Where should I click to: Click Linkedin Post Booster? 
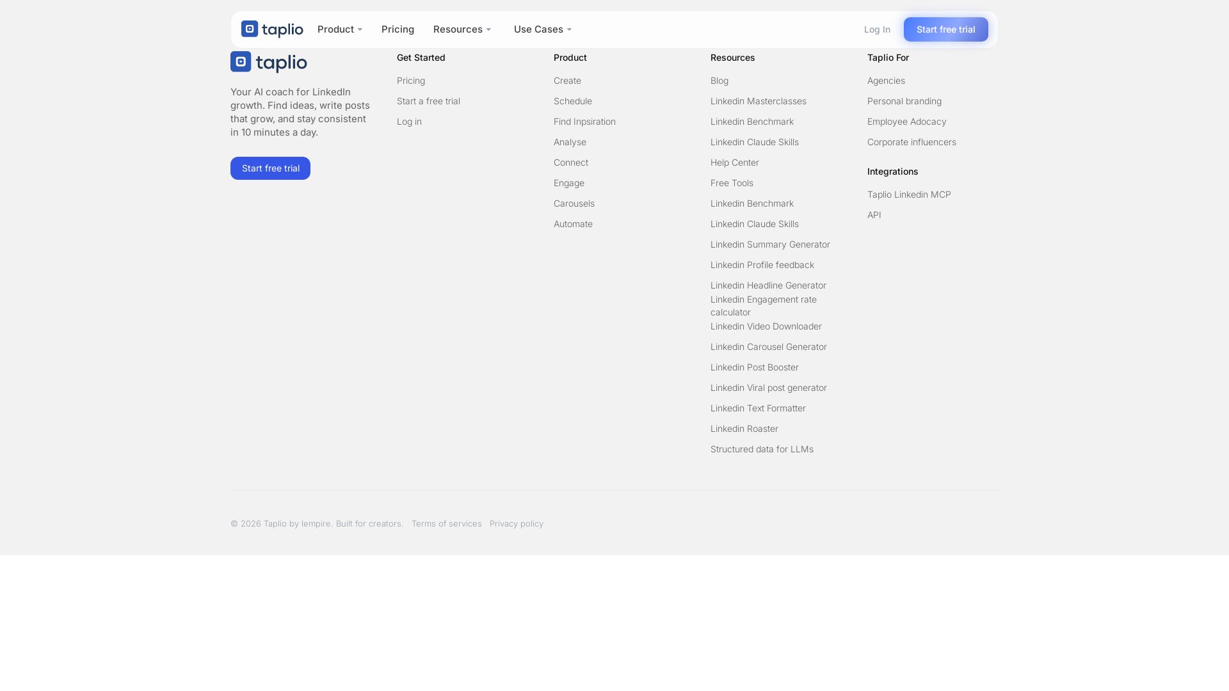pyautogui.click(x=755, y=367)
